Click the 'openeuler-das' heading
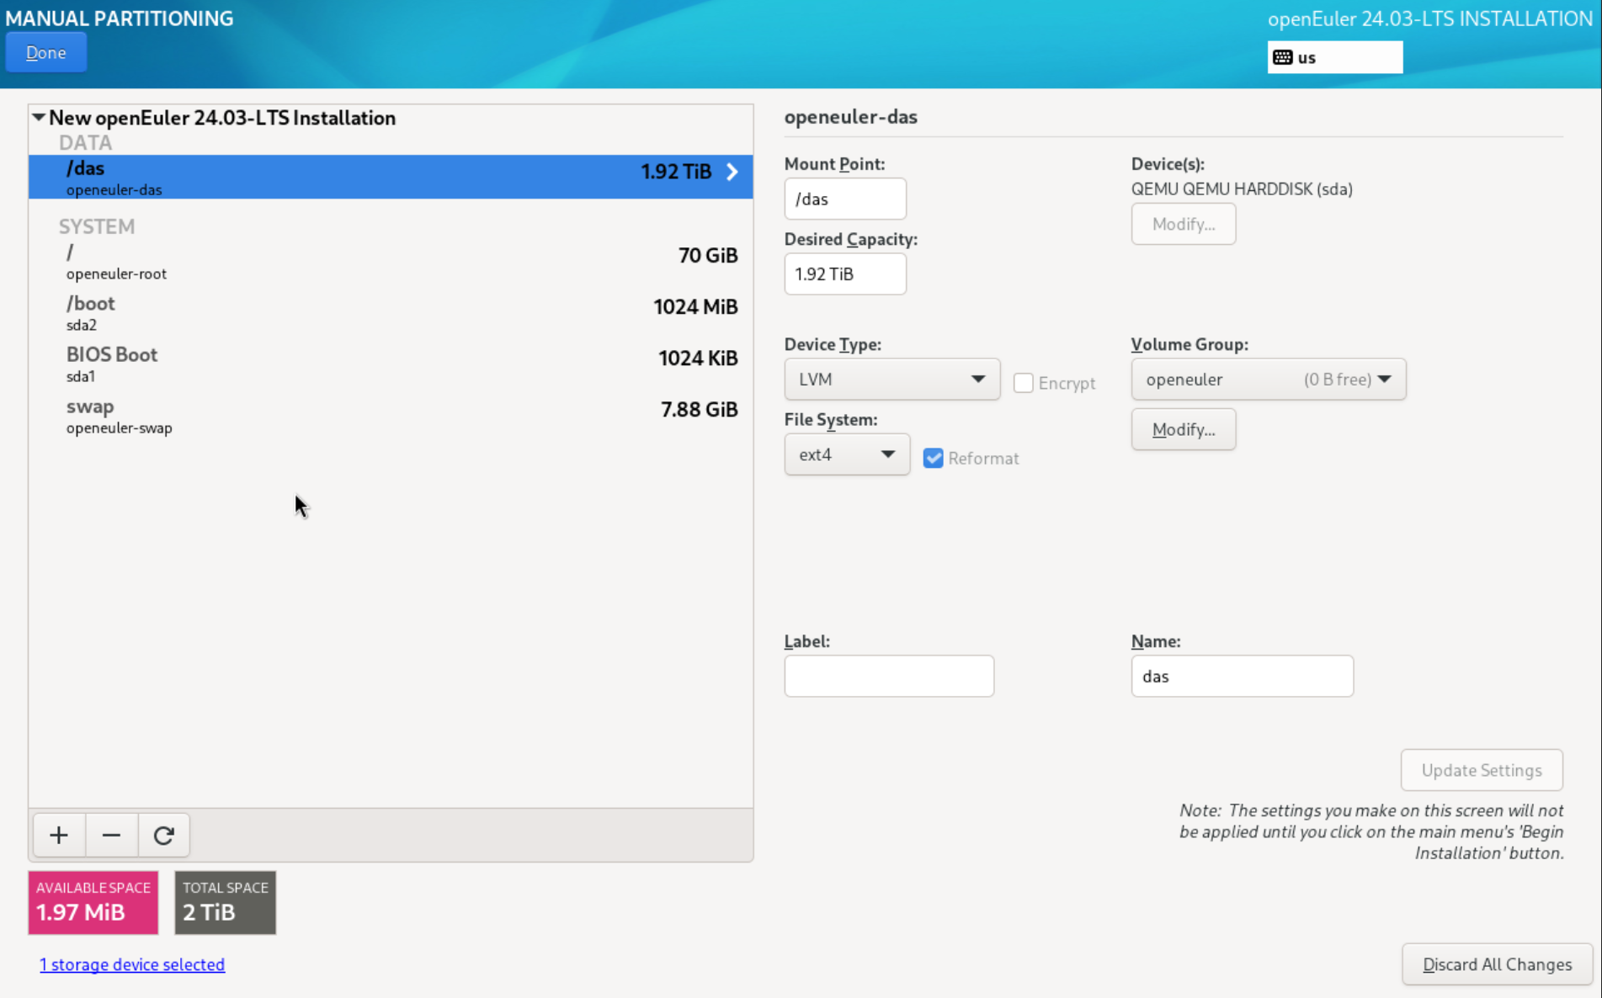 [850, 116]
